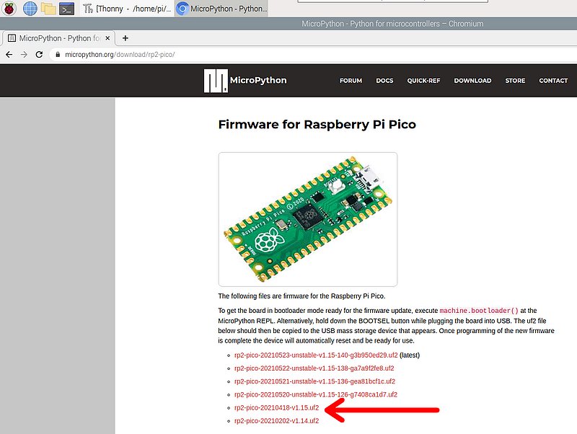Click the 'Firmware for Raspberry Pi Pico' heading
Viewport: 577px width, 434px height.
click(317, 125)
